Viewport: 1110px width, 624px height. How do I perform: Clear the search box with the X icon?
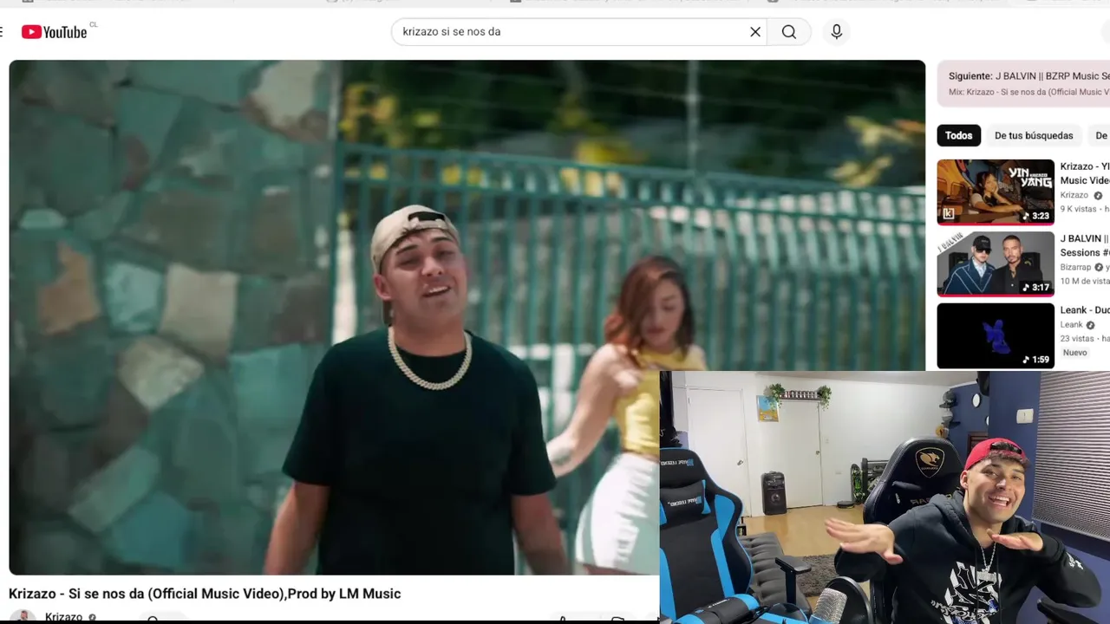coord(755,32)
